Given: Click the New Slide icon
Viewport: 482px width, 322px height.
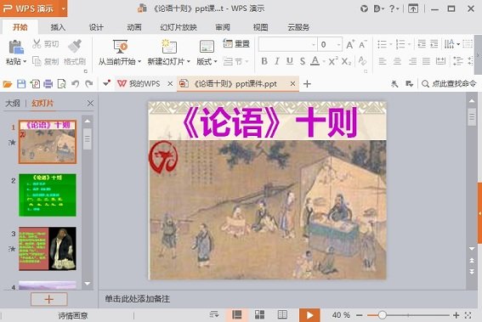Looking at the screenshot, I should (x=169, y=47).
